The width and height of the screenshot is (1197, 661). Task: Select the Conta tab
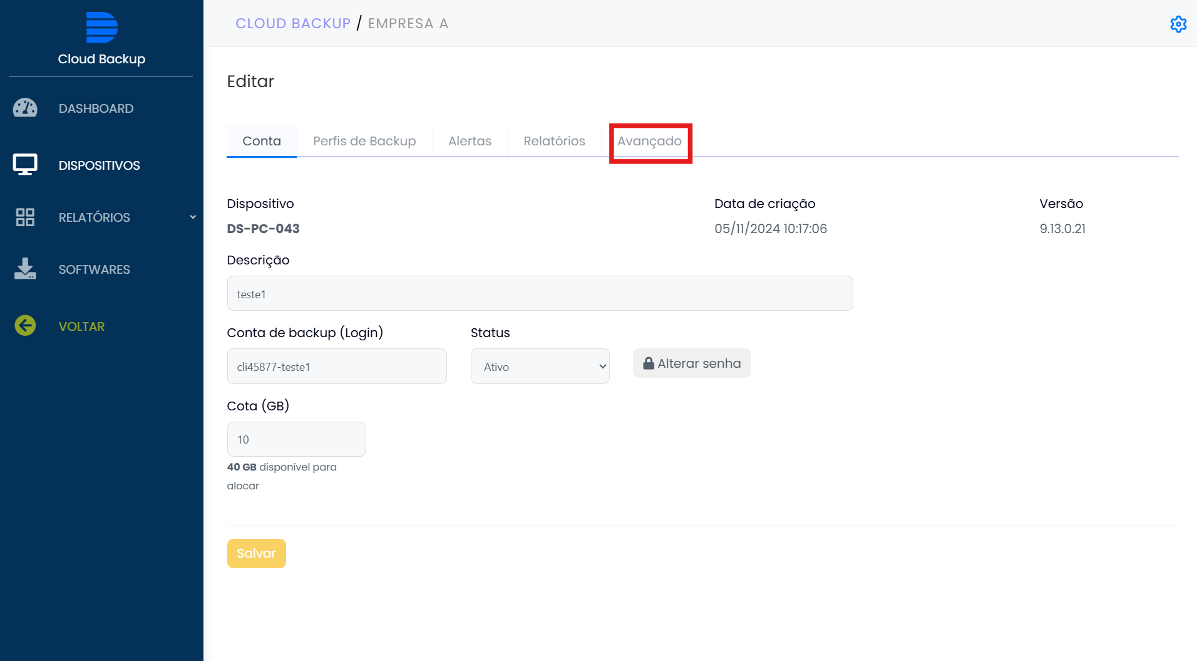[262, 141]
